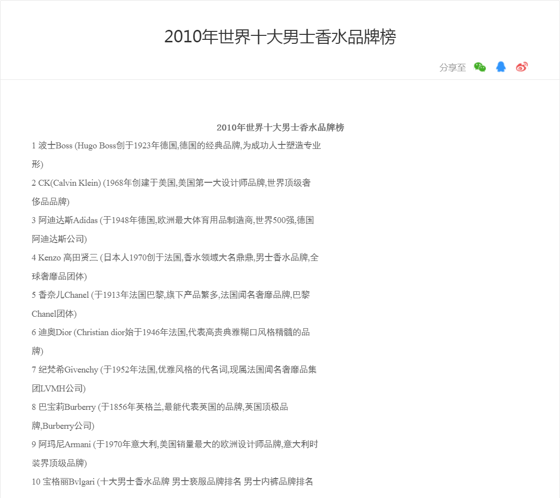The image size is (560, 498).
Task: Click the continuation line 侈品品牌)
Action: pos(51,202)
